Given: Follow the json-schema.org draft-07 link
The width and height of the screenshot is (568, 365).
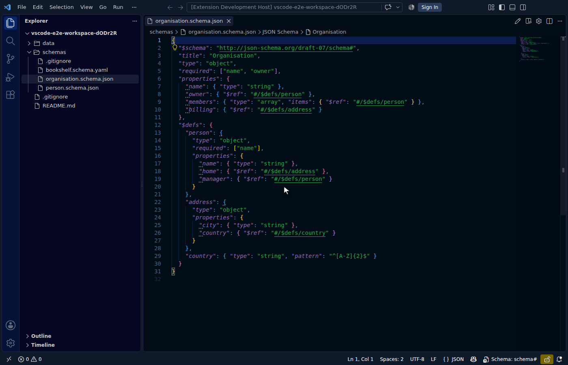Looking at the screenshot, I should tap(286, 48).
